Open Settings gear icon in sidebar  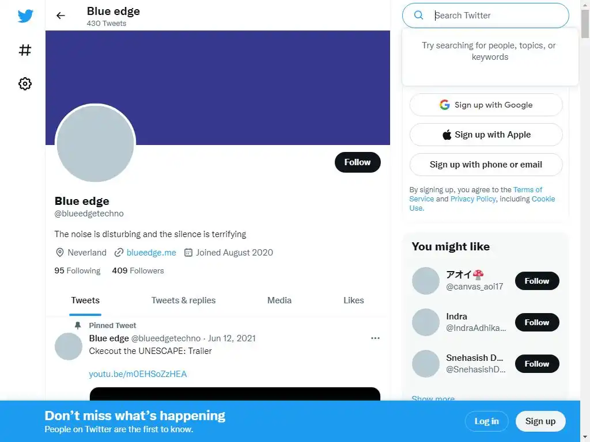(x=25, y=84)
